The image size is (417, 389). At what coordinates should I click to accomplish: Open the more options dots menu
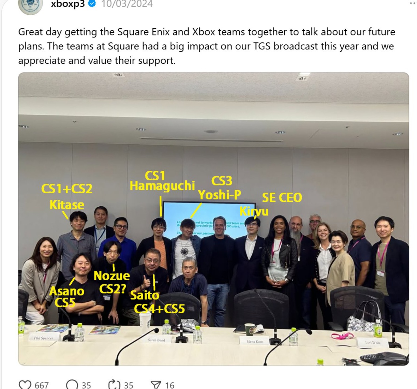(x=413, y=3)
